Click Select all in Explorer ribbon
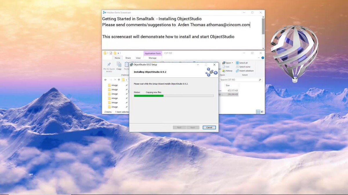The image size is (348, 195). (x=242, y=63)
